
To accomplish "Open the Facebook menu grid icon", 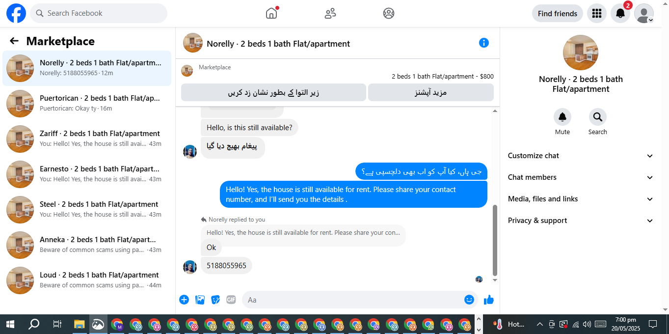I will pyautogui.click(x=597, y=13).
